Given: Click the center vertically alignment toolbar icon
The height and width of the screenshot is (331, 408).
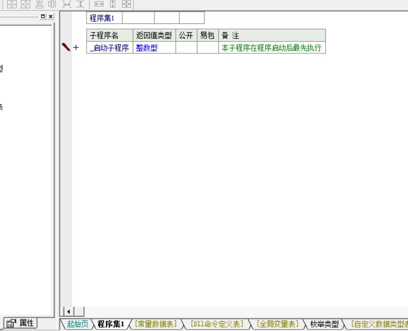Looking at the screenshot, I should tap(26, 4).
